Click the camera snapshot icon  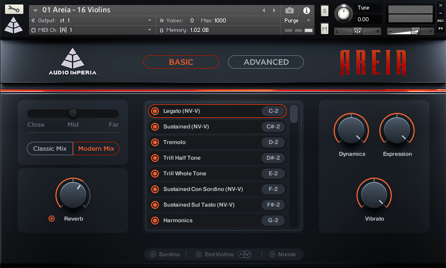[289, 10]
